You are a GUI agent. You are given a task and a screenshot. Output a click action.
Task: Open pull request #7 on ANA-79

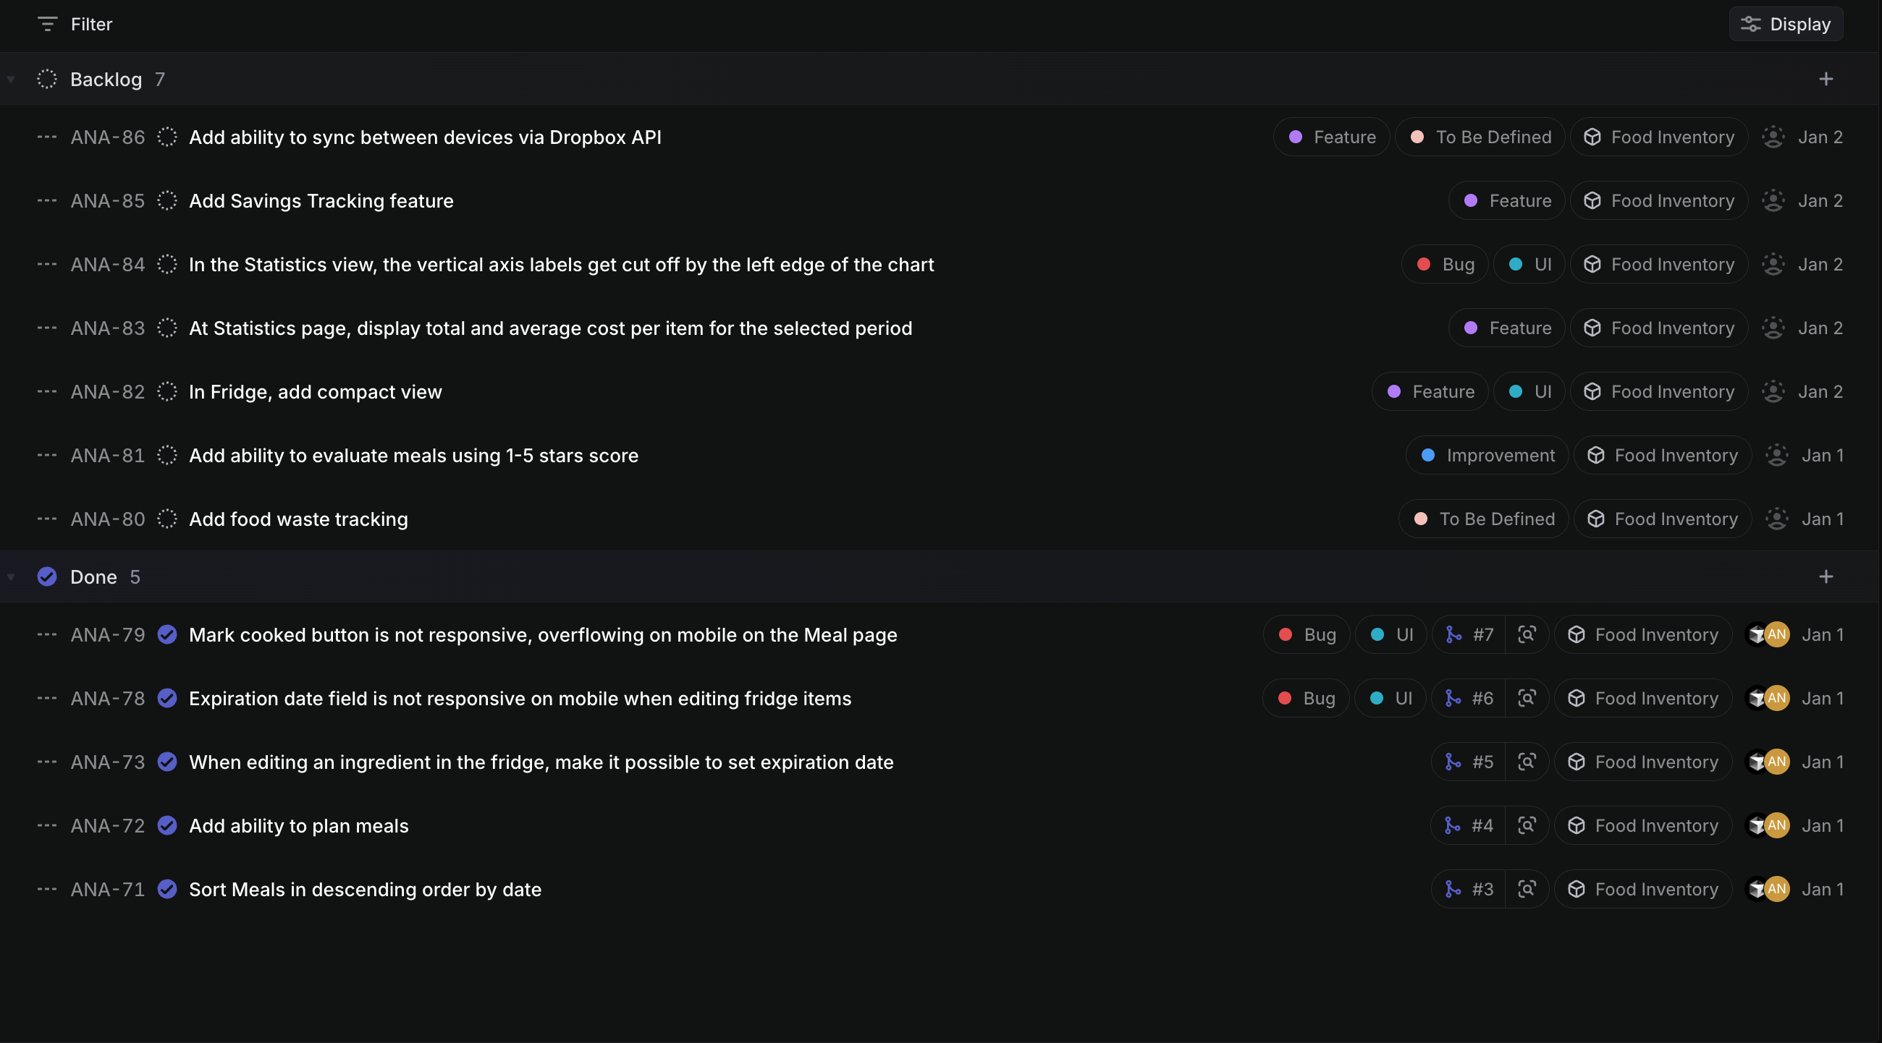[x=1469, y=635]
